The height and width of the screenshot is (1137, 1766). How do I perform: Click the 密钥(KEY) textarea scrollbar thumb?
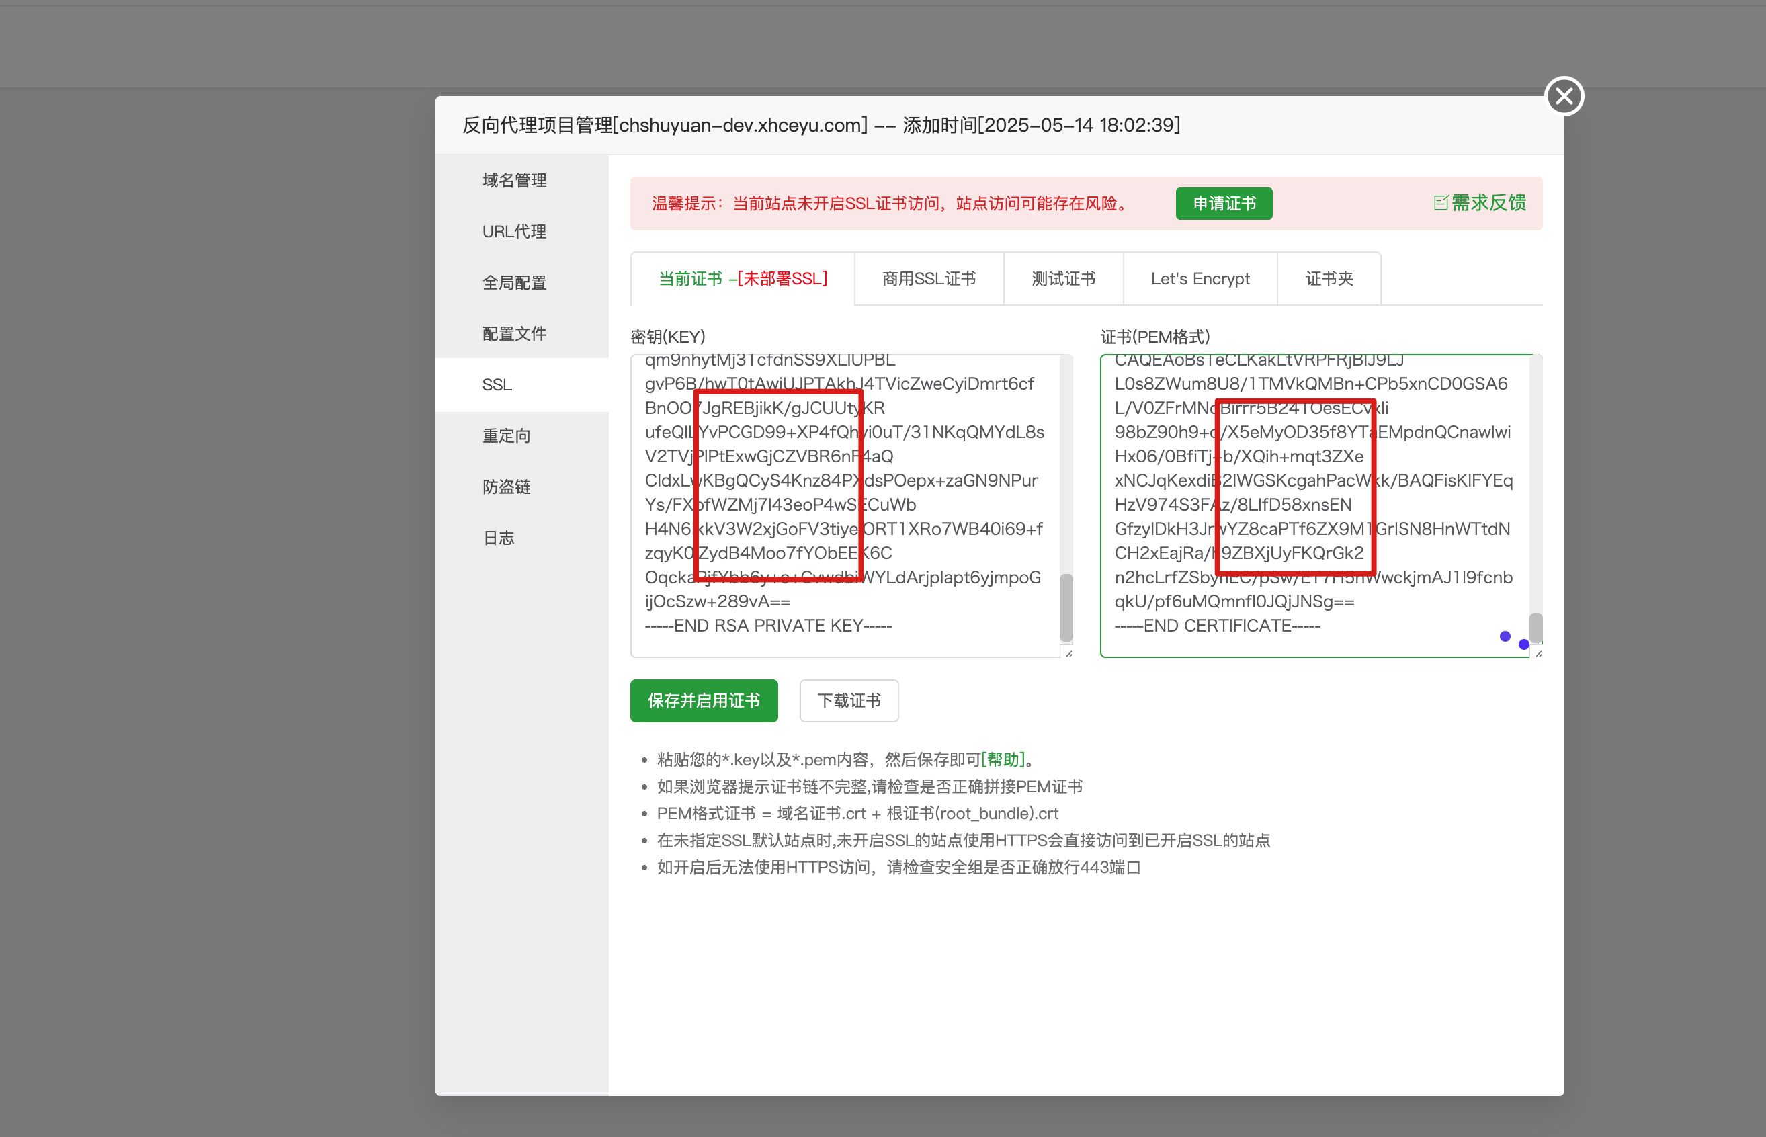point(1065,607)
